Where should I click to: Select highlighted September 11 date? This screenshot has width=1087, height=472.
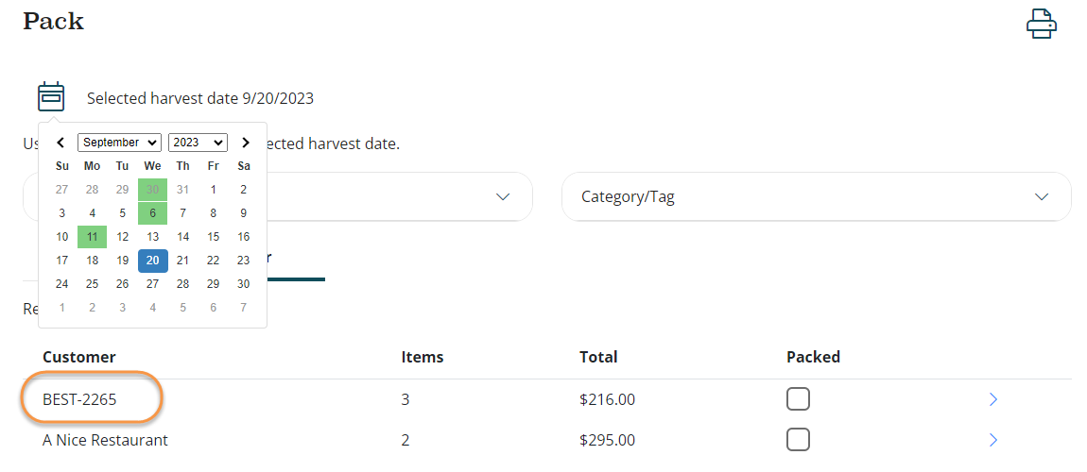point(92,237)
